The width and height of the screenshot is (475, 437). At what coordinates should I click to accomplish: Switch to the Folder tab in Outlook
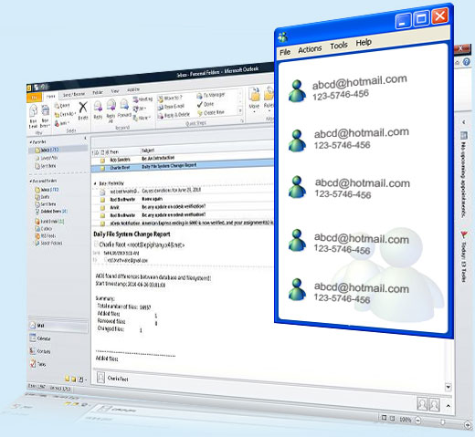[x=98, y=92]
